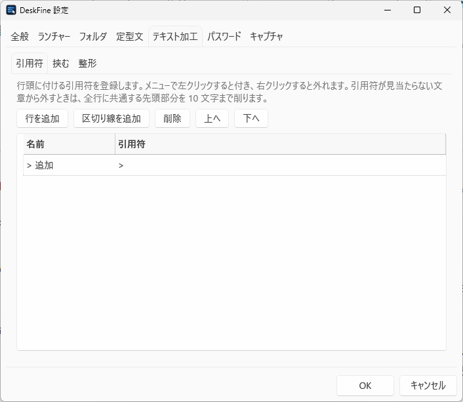463x402 pixels.
Task: Minimize the DeskFine 設定 window
Action: [x=388, y=10]
